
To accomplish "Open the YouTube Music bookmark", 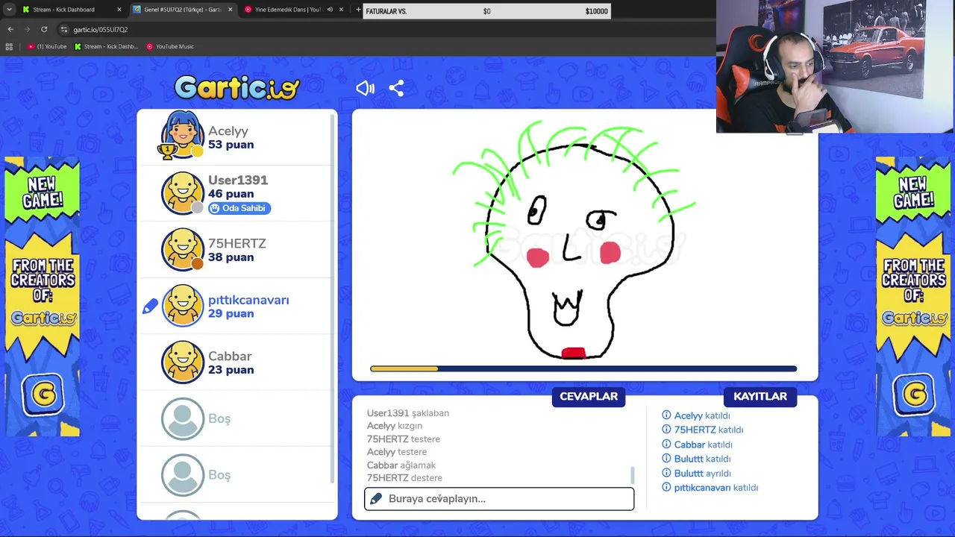I will (x=170, y=46).
